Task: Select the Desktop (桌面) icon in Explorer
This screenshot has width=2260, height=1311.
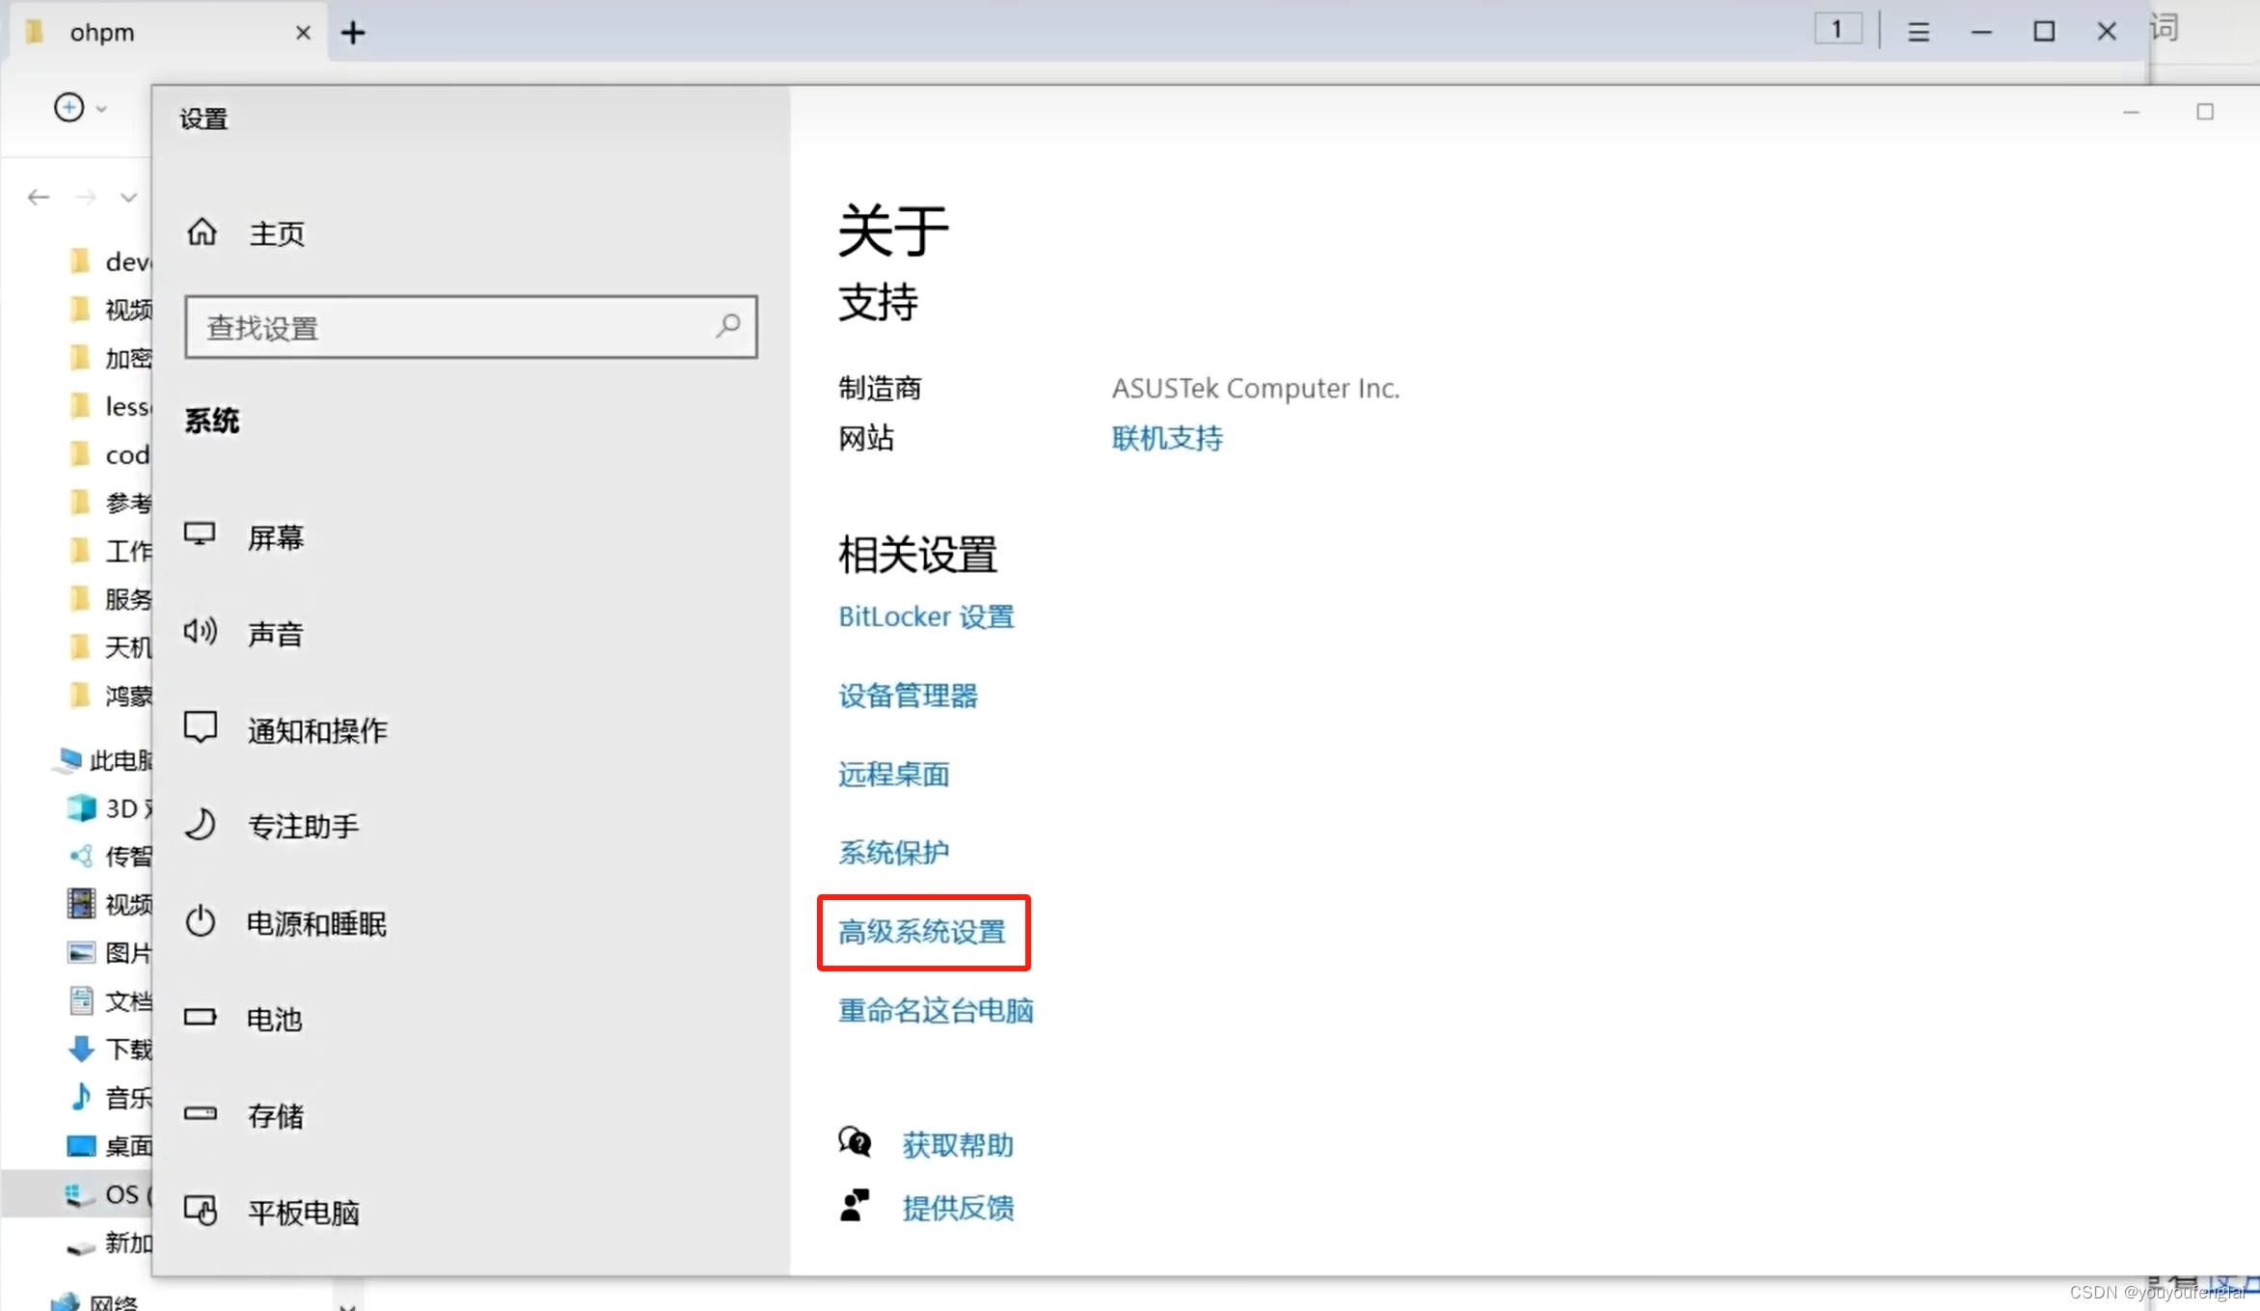Action: pyautogui.click(x=81, y=1145)
